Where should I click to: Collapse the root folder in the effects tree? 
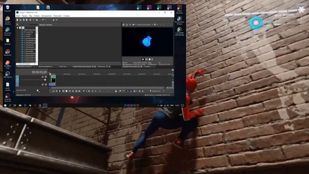click(x=17, y=28)
